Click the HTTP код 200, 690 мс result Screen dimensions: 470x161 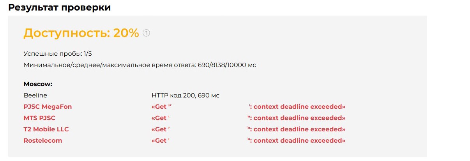[x=186, y=95]
